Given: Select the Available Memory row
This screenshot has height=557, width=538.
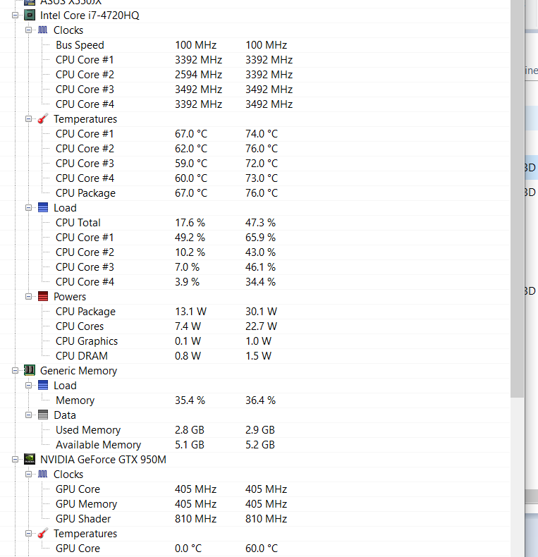Looking at the screenshot, I should [x=255, y=445].
